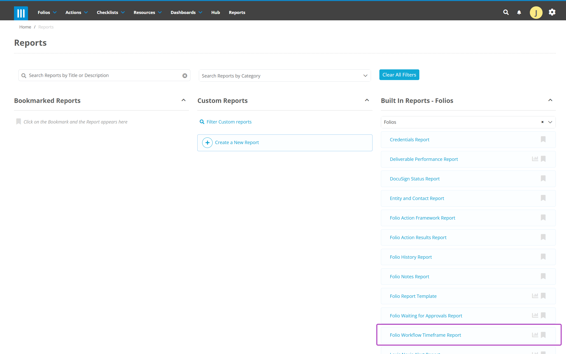
Task: Bookmark the Folio Notes Report
Action: tap(543, 276)
